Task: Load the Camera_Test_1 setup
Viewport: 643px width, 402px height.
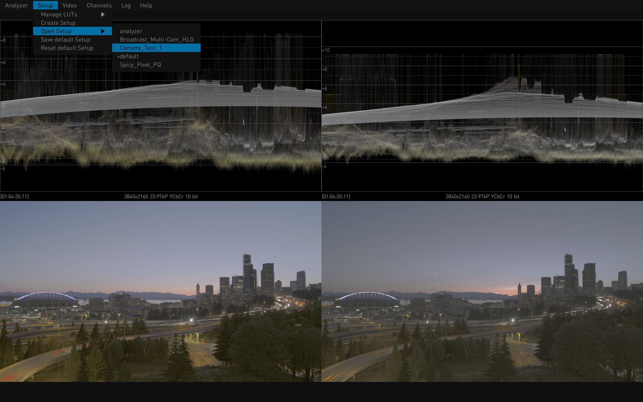Action: pos(141,48)
